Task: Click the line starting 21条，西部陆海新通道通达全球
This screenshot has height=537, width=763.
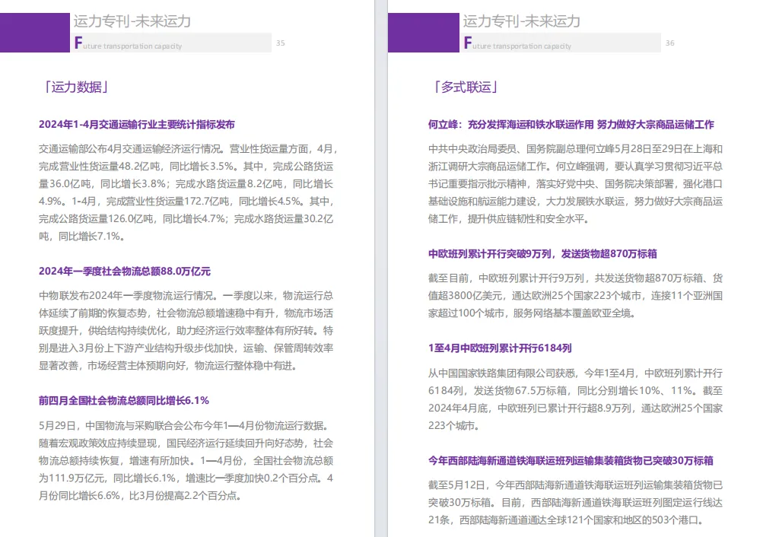Action: 567,520
